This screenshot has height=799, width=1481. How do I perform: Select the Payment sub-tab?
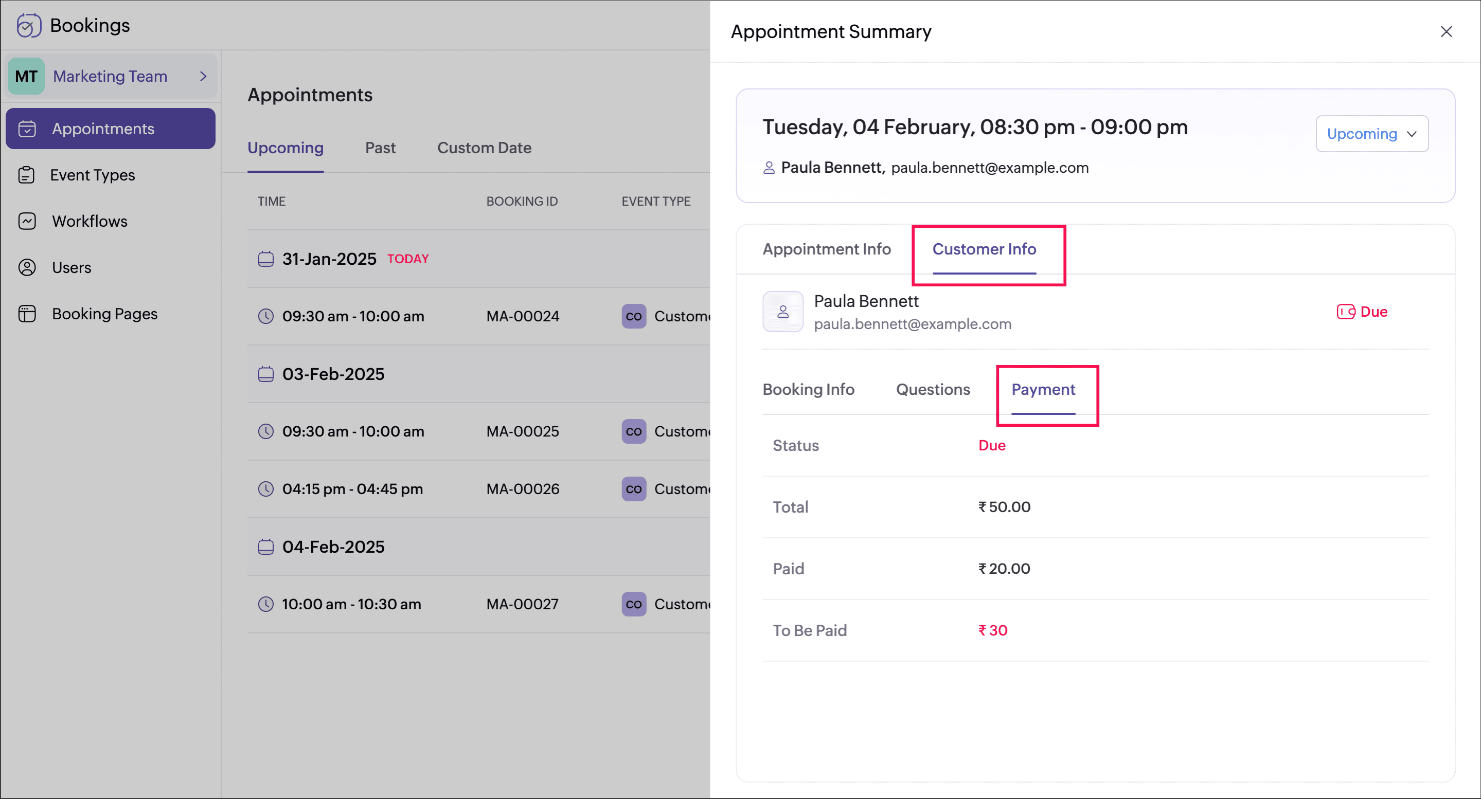coord(1043,389)
